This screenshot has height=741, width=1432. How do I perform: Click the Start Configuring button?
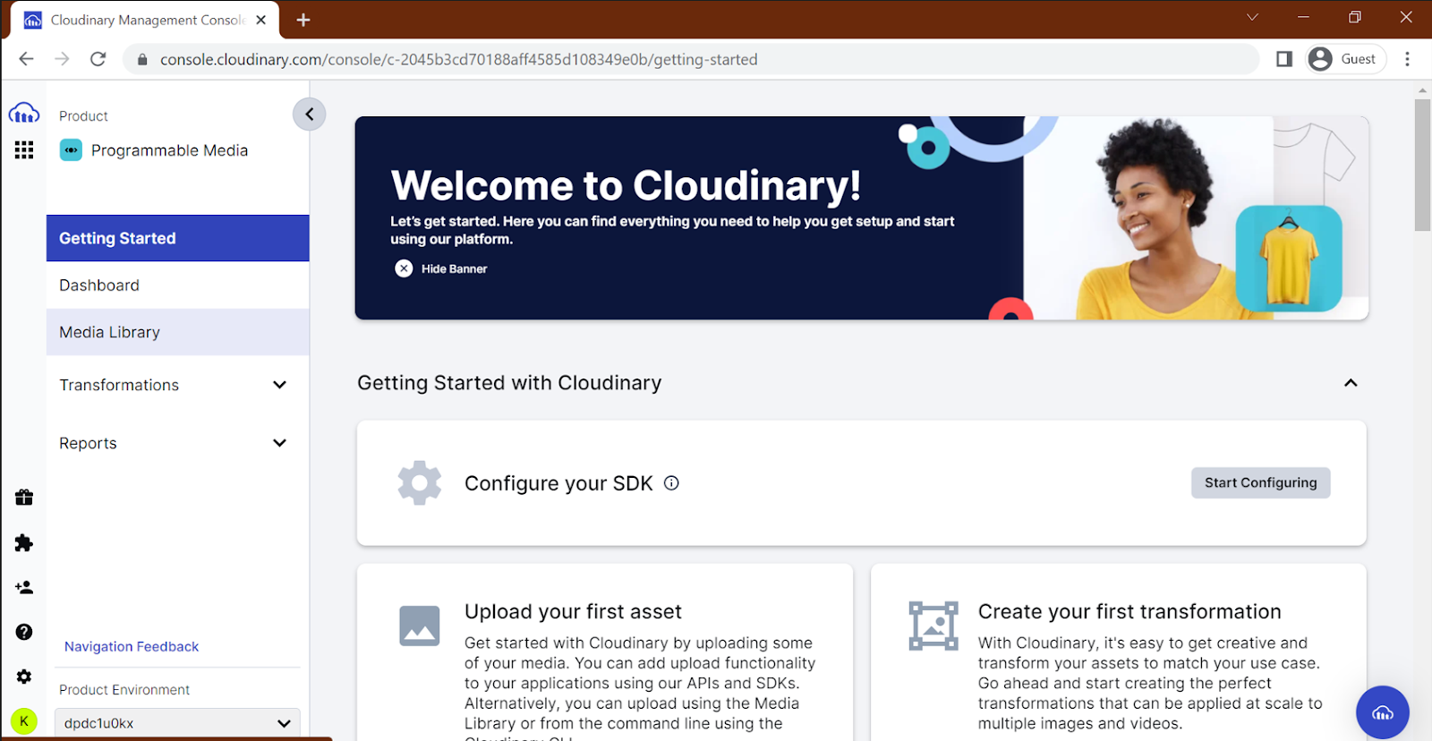[1260, 483]
